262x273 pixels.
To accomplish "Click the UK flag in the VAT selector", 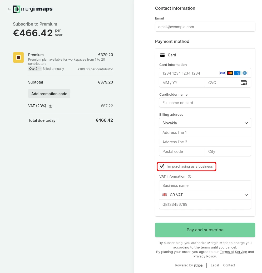I will coord(165,195).
